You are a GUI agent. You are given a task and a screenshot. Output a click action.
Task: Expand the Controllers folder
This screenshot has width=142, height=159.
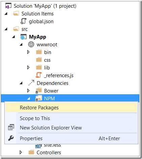pyautogui.click(x=21, y=152)
